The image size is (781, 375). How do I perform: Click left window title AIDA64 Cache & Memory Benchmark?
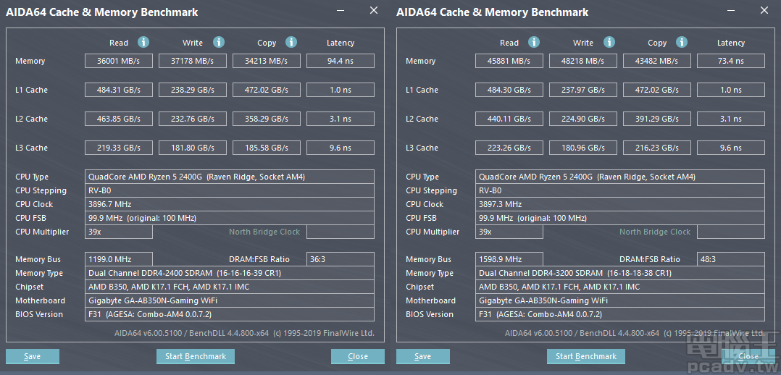(101, 12)
